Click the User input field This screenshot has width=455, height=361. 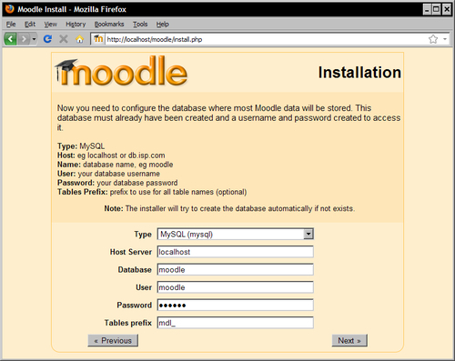236,287
